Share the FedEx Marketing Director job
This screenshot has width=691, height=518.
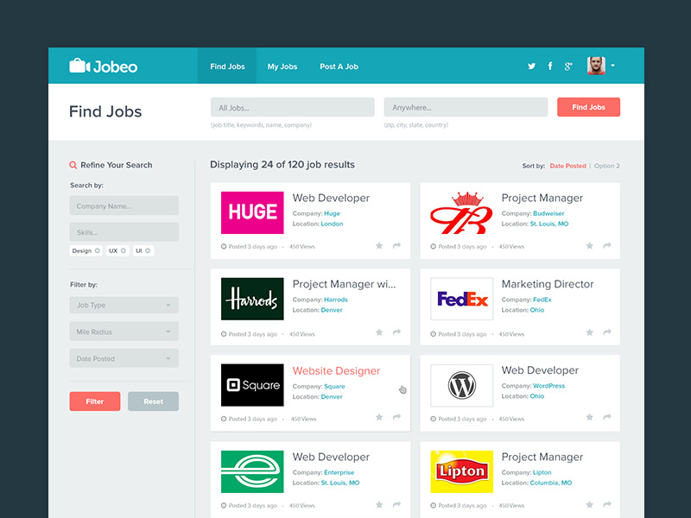click(x=607, y=332)
